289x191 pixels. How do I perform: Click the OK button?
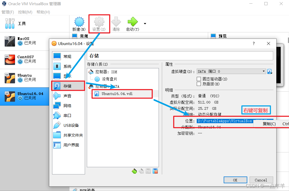coord(235,180)
